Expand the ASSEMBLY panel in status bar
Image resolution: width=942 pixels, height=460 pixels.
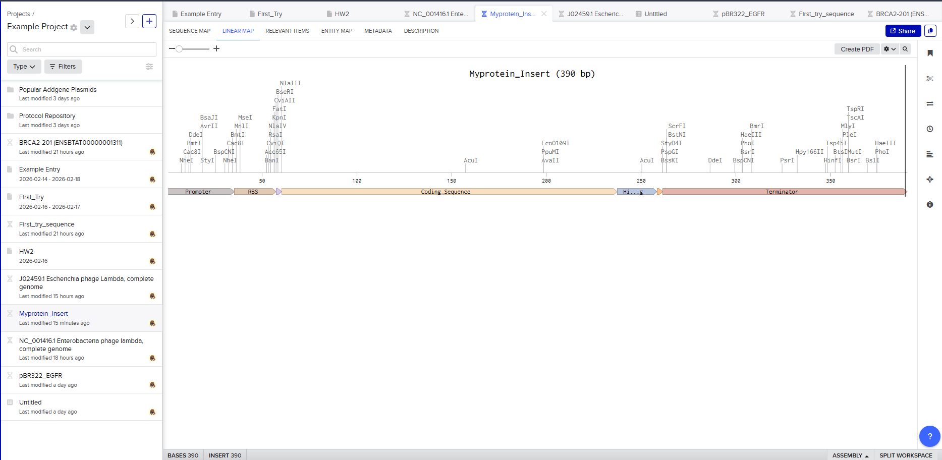(850, 455)
